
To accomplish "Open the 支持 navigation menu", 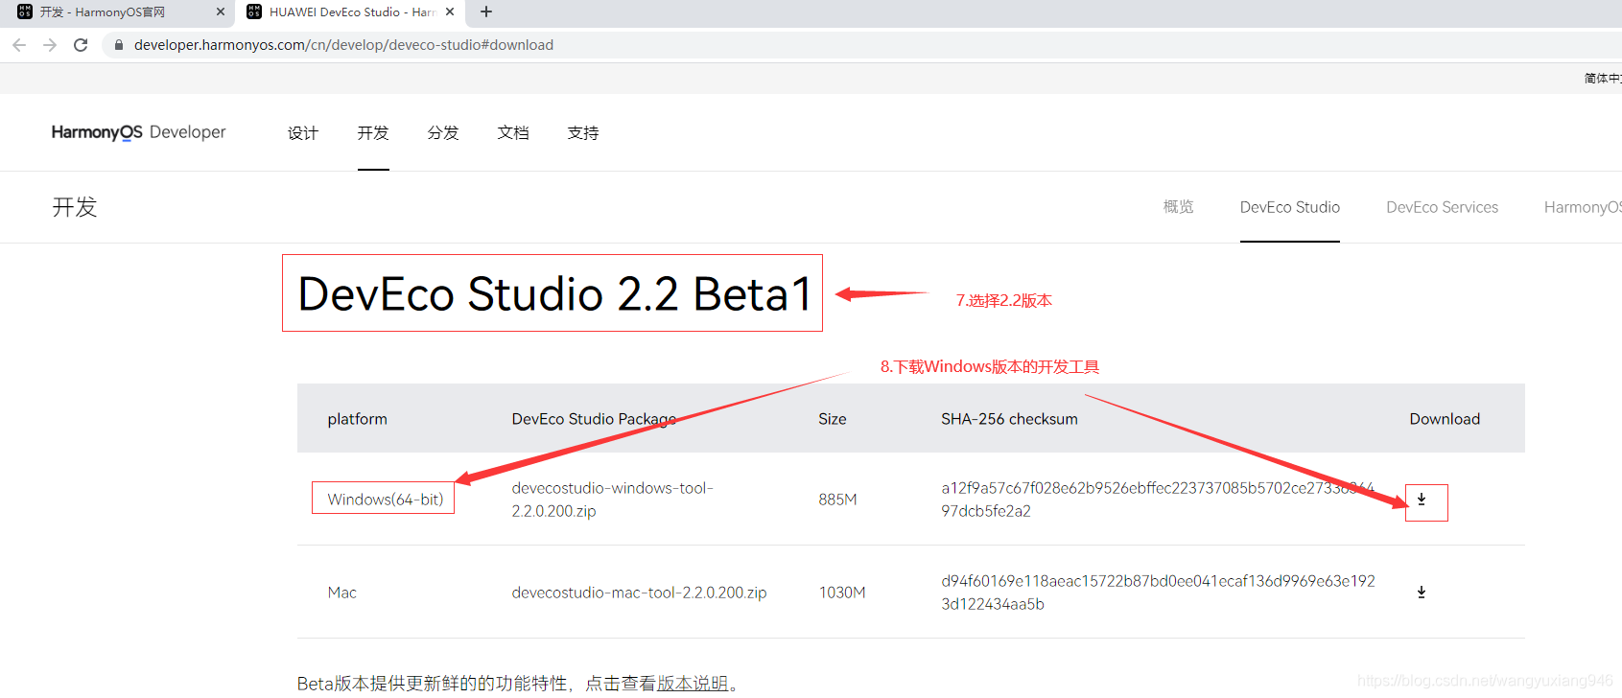I will [583, 133].
